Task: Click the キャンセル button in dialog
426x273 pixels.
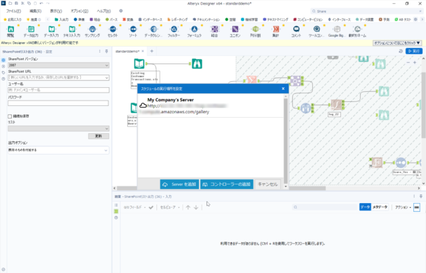Action: pos(268,184)
